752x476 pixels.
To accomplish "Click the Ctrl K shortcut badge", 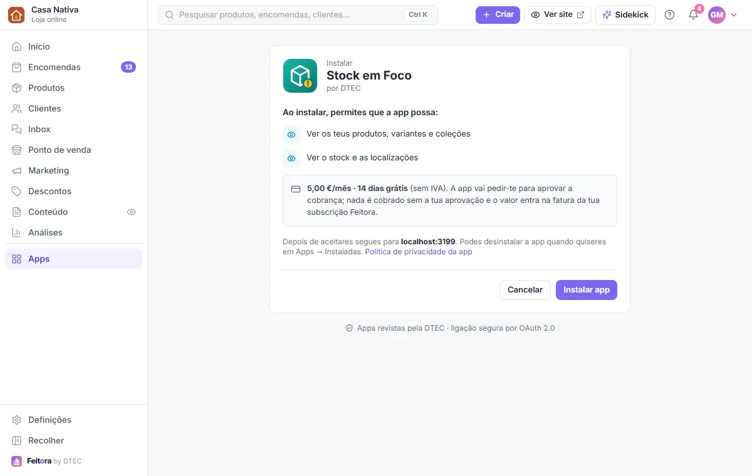I will 418,14.
